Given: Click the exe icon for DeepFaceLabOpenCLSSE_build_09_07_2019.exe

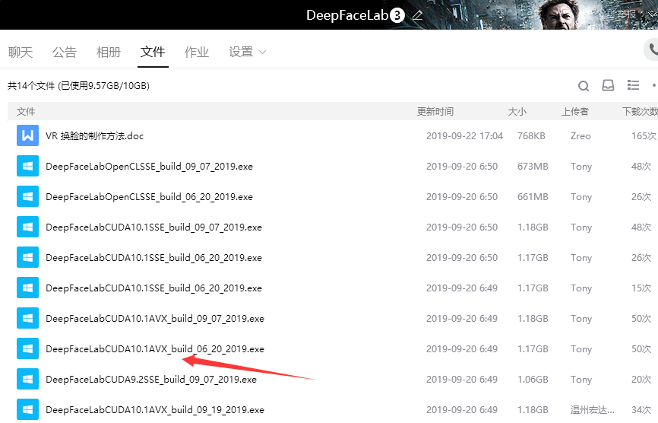Looking at the screenshot, I should point(27,167).
